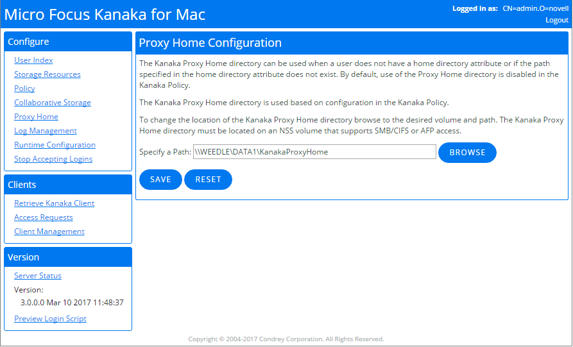
Task: Click the Configure panel header
Action: coord(68,42)
